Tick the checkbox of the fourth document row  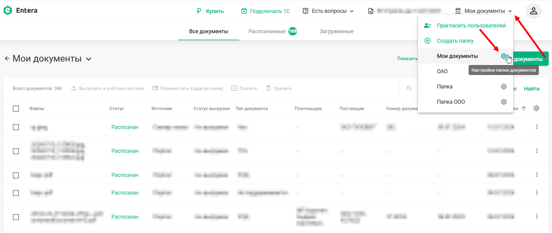pos(16,193)
